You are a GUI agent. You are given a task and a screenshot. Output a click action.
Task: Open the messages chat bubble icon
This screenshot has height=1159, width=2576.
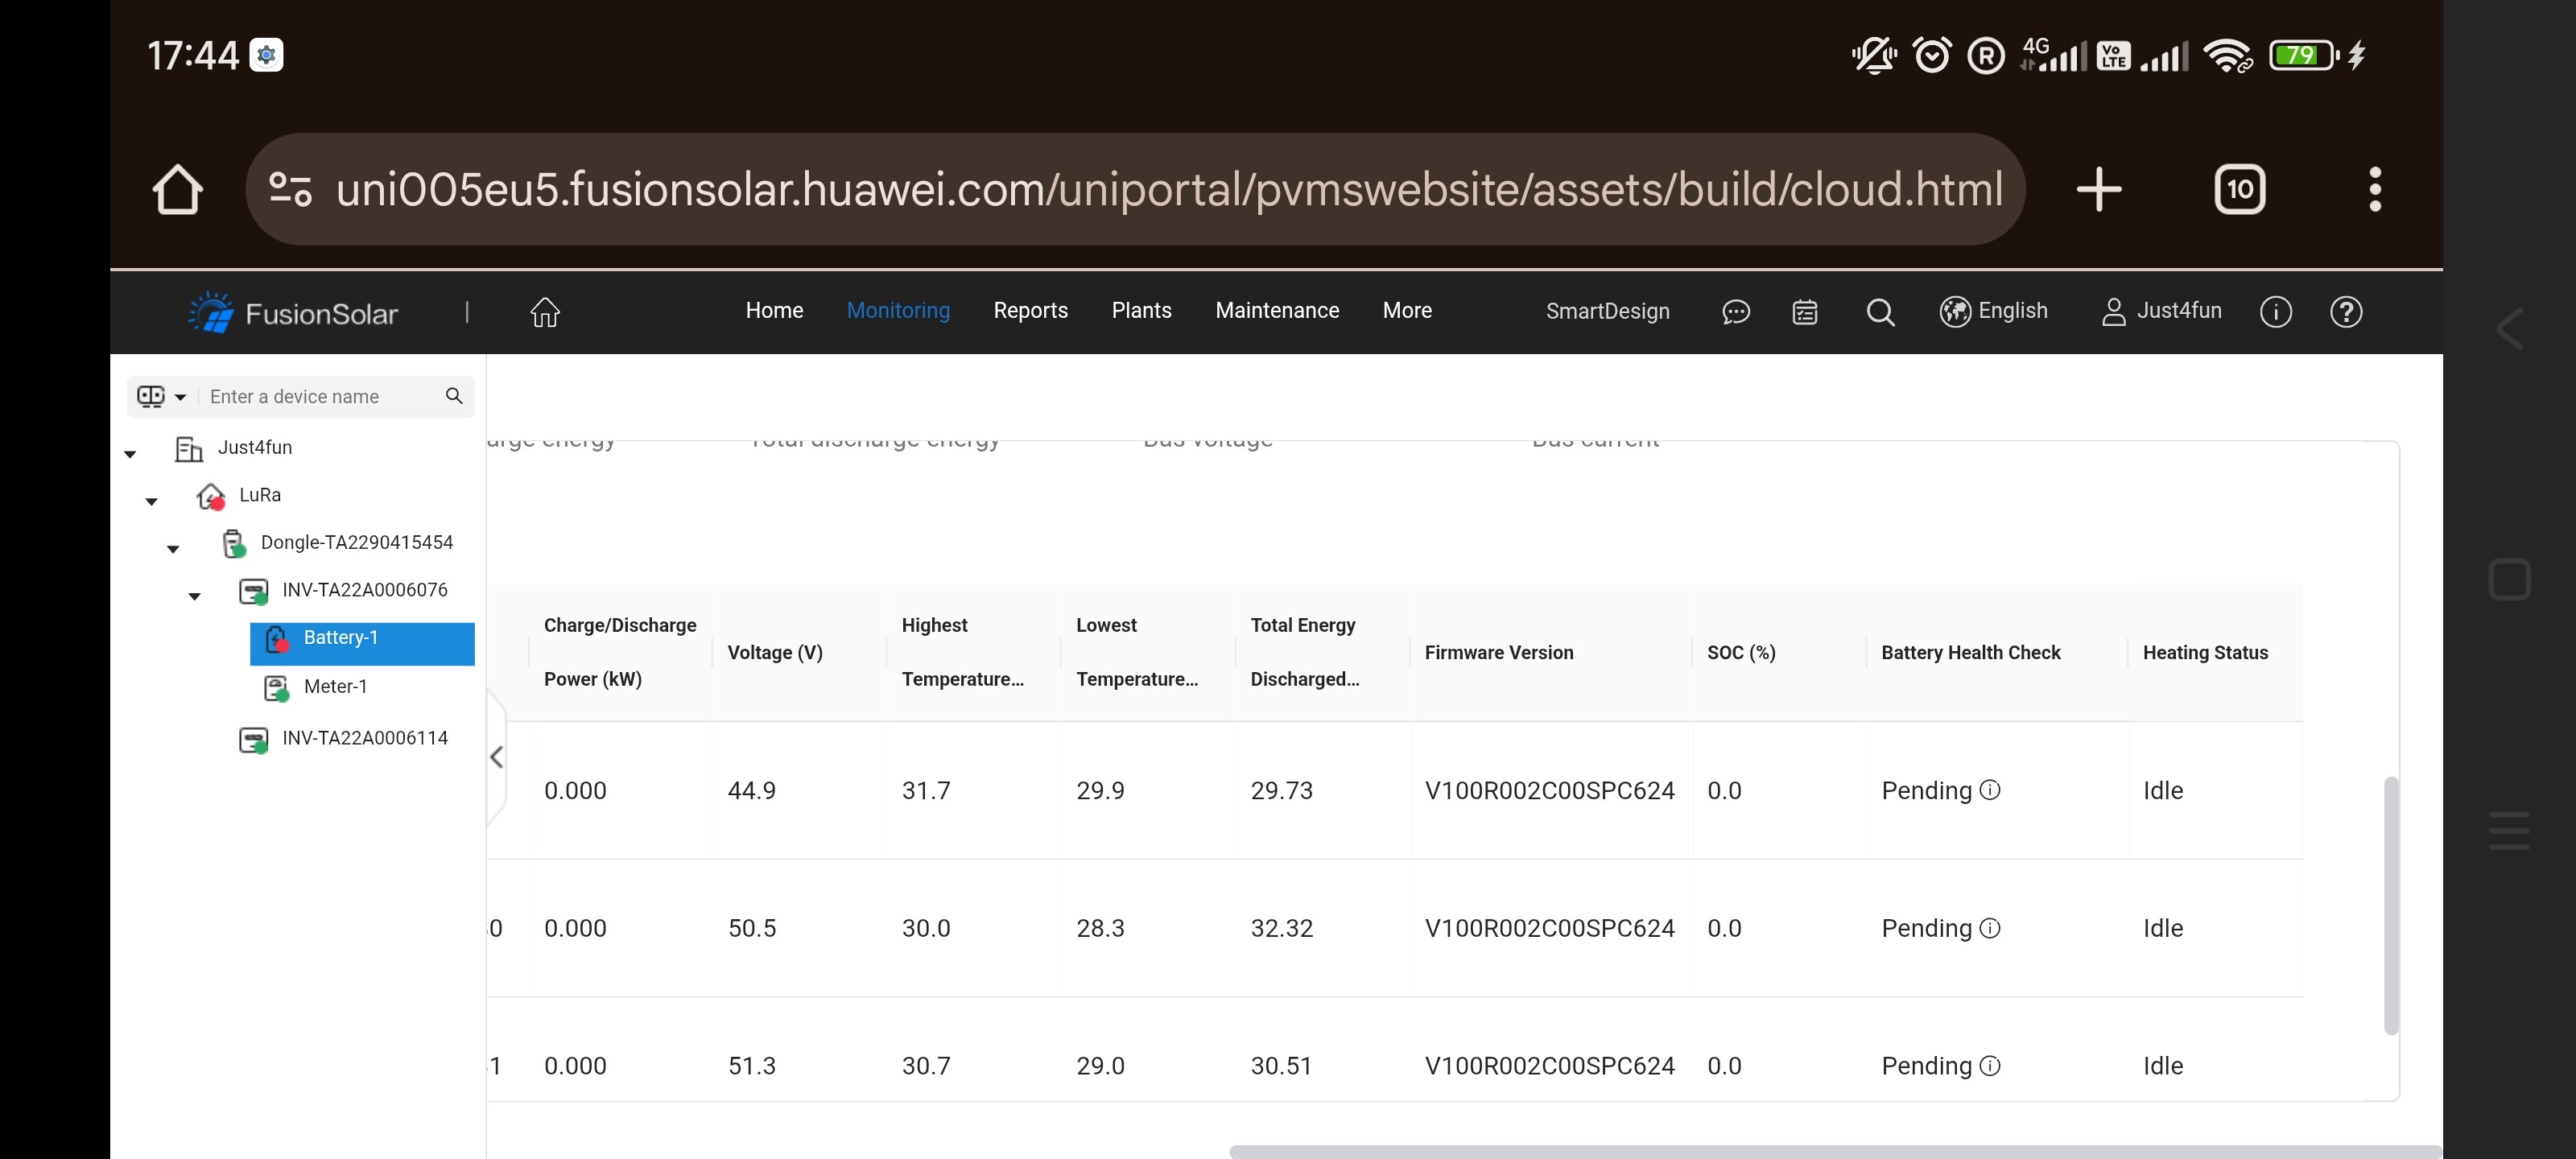(1735, 312)
